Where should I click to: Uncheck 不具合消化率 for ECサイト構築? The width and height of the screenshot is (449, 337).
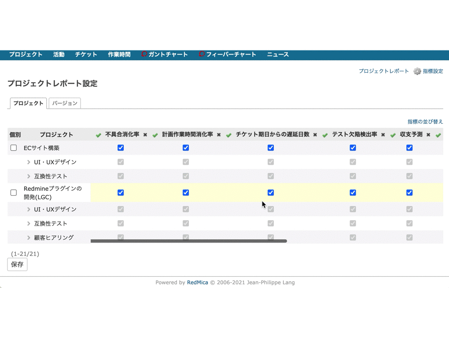click(x=121, y=148)
